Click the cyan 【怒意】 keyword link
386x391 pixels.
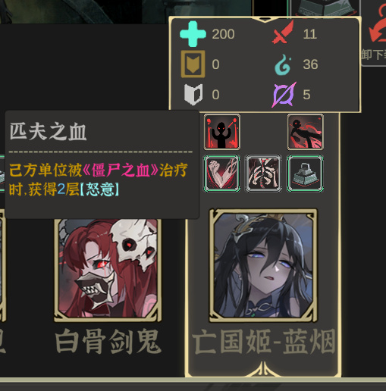(x=99, y=189)
